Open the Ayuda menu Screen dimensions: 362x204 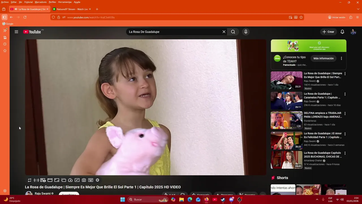[x=77, y=2]
